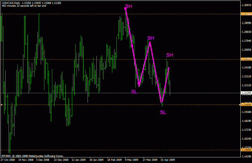This screenshot has height=163, width=252.
Task: Click the current price tag 1.21305
Action: click(246, 93)
